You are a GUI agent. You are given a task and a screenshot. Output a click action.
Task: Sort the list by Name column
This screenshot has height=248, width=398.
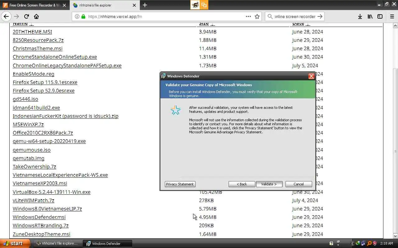[x=23, y=23]
